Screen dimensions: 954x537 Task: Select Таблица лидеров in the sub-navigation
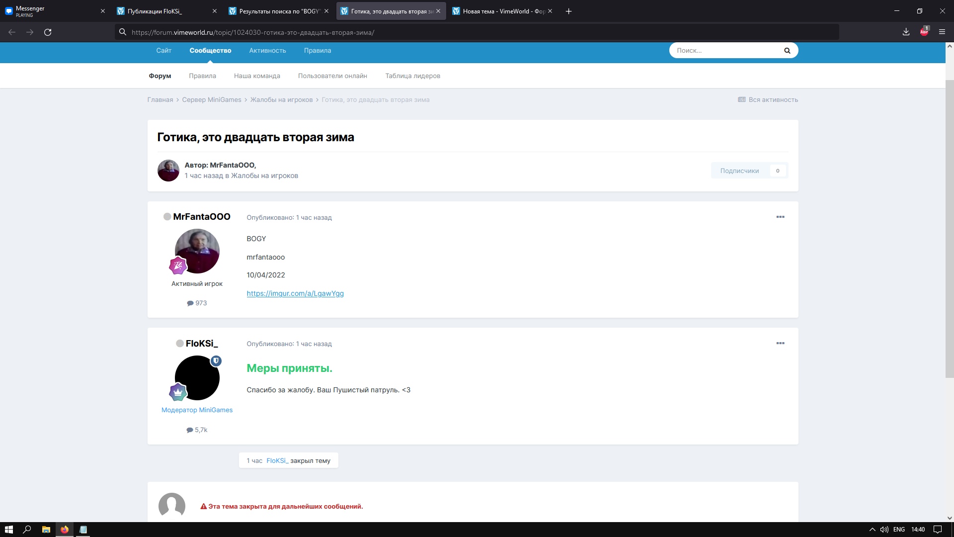click(412, 76)
